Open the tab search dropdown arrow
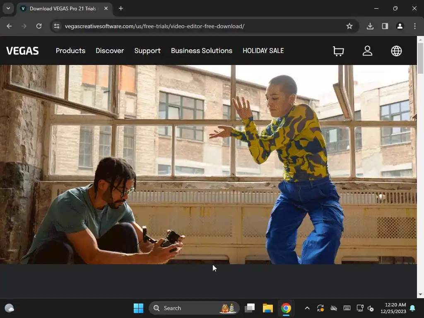This screenshot has height=318, width=424. 8,8
